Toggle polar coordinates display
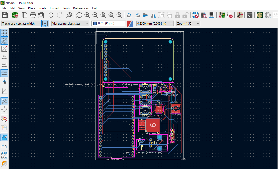The image size is (278, 169). point(4,49)
